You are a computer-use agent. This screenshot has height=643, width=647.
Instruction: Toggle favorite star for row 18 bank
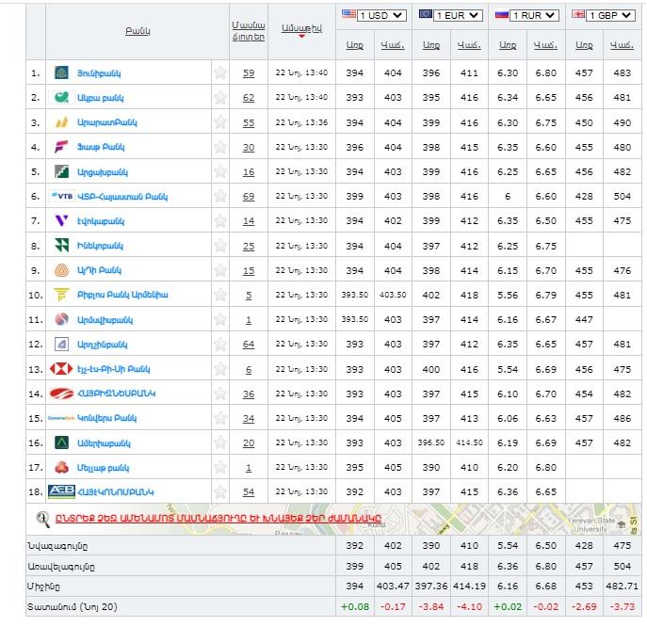click(220, 491)
